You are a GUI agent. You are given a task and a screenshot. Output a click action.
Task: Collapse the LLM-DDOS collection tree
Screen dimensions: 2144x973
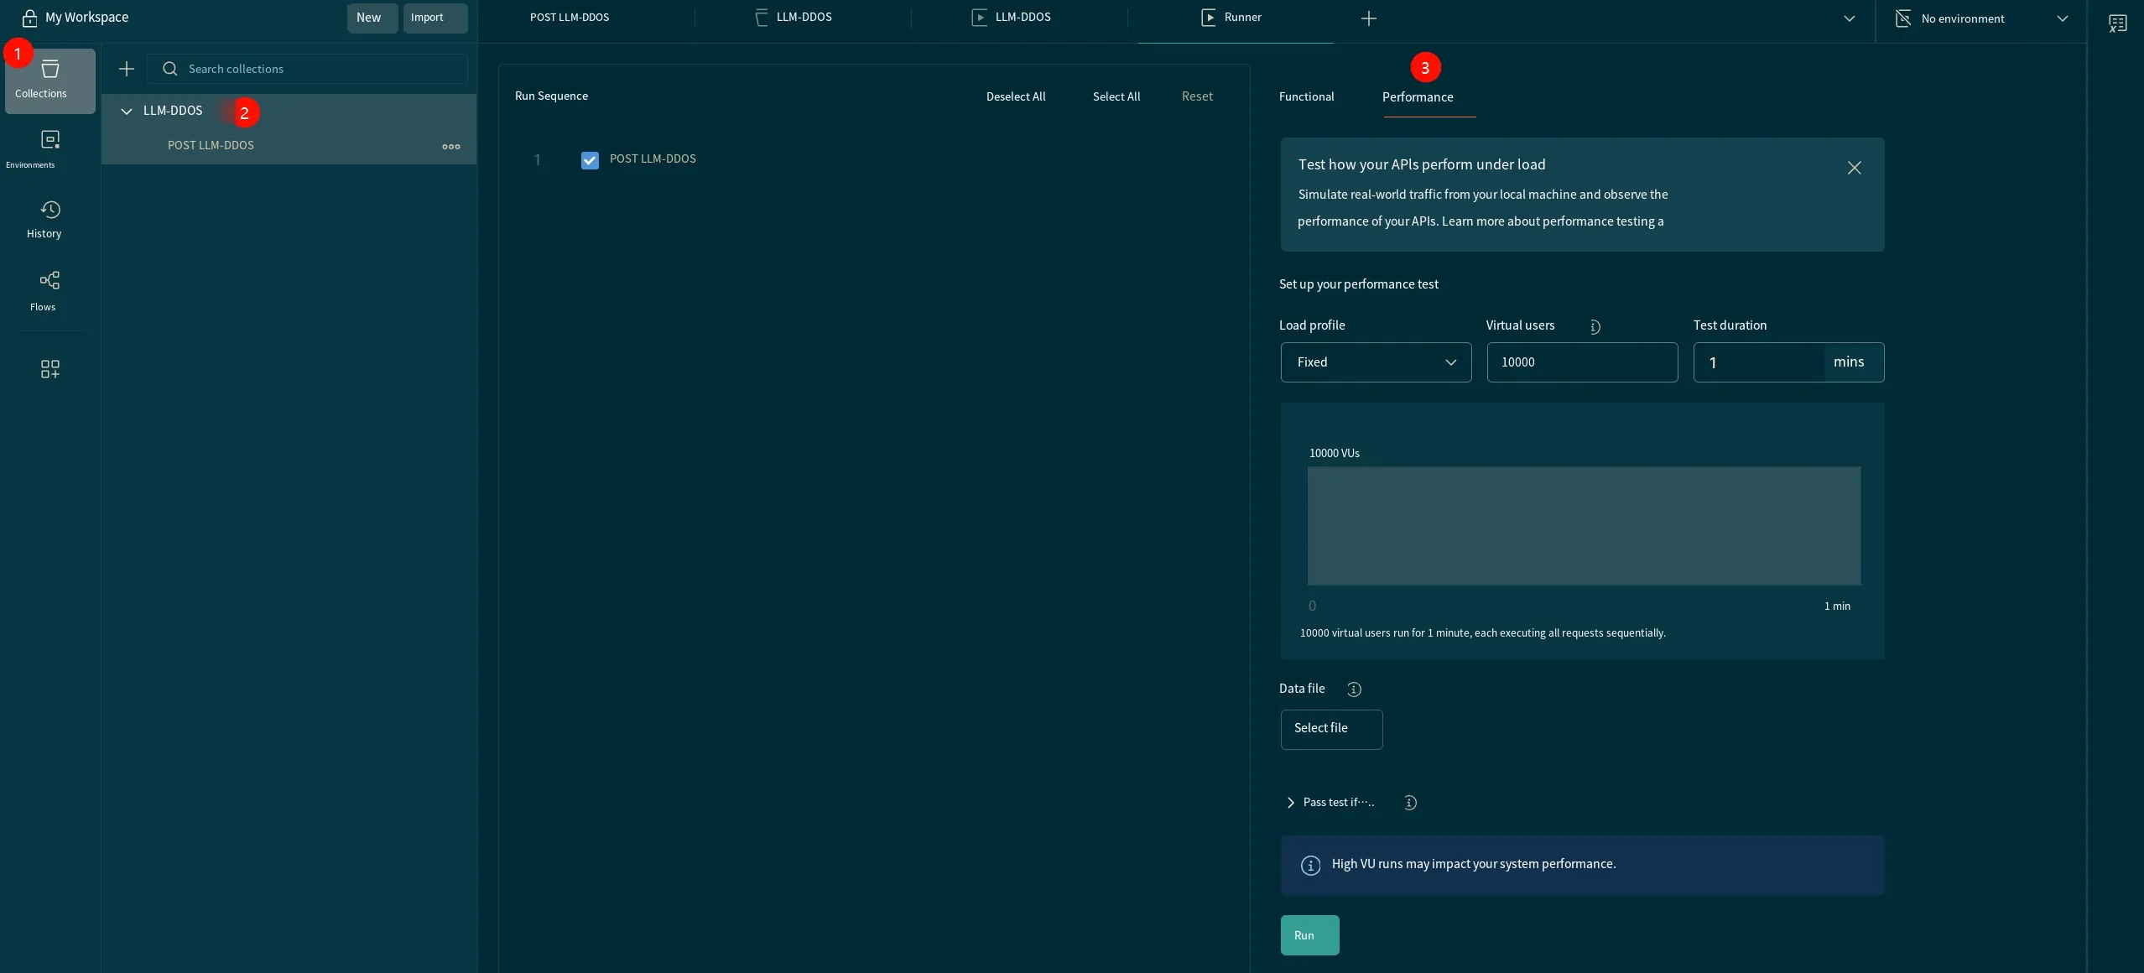(127, 111)
